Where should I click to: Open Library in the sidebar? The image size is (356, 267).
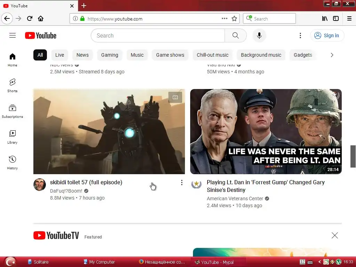tap(12, 137)
